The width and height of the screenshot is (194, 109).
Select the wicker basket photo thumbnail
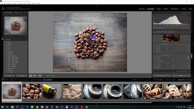tap(72, 91)
